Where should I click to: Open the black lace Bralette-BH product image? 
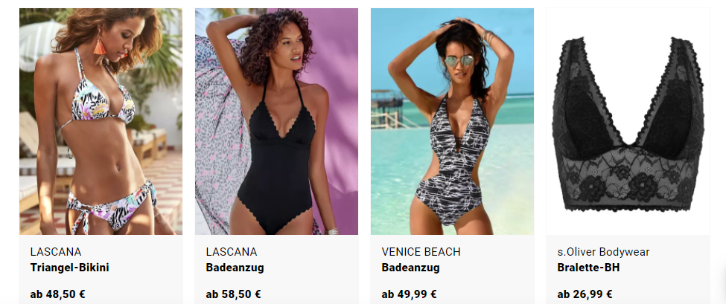pyautogui.click(x=628, y=121)
